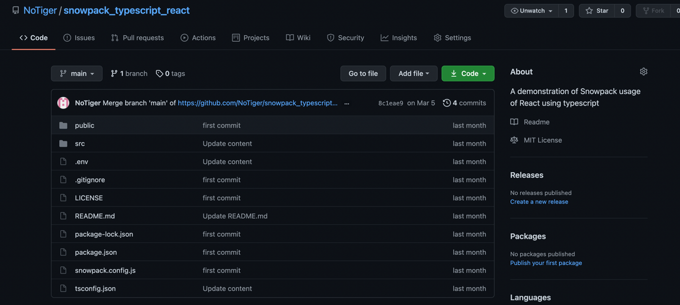This screenshot has height=305, width=680.
Task: Open the .env file
Action: [82, 162]
